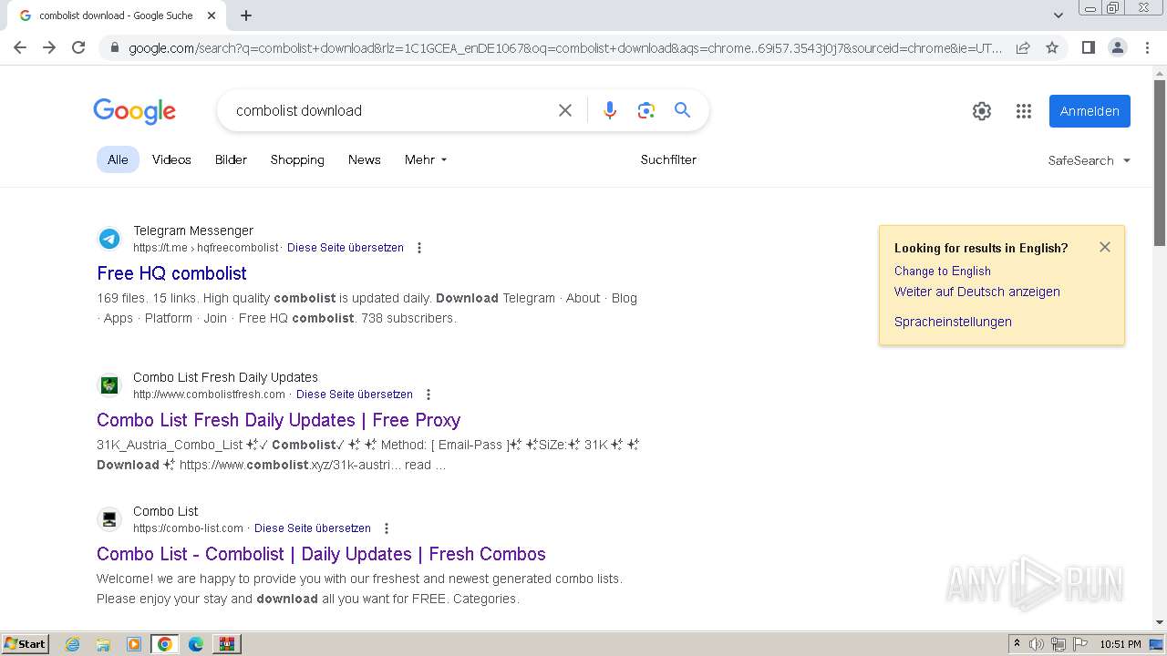Reload the current page
Screen dimensions: 1167x656
click(x=78, y=47)
